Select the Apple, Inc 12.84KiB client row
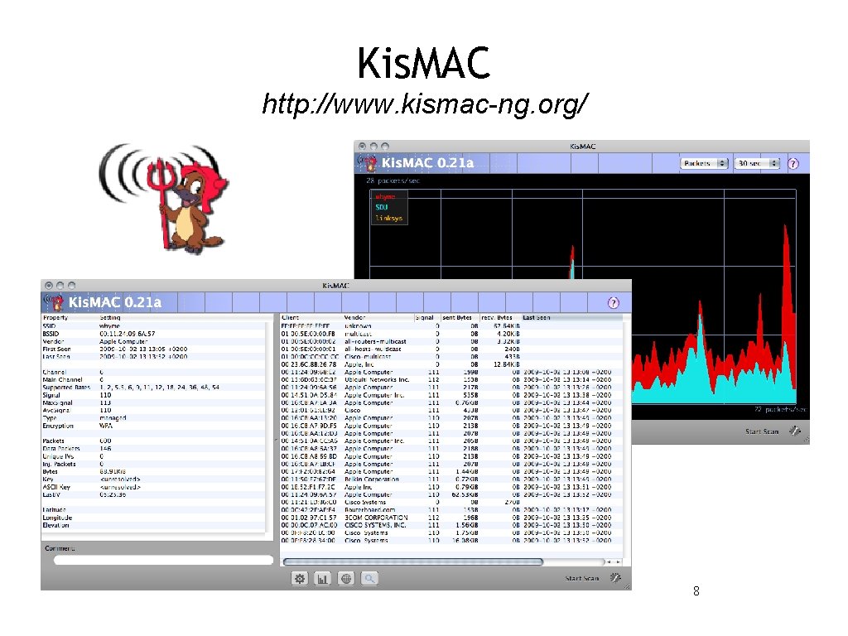 click(x=451, y=364)
